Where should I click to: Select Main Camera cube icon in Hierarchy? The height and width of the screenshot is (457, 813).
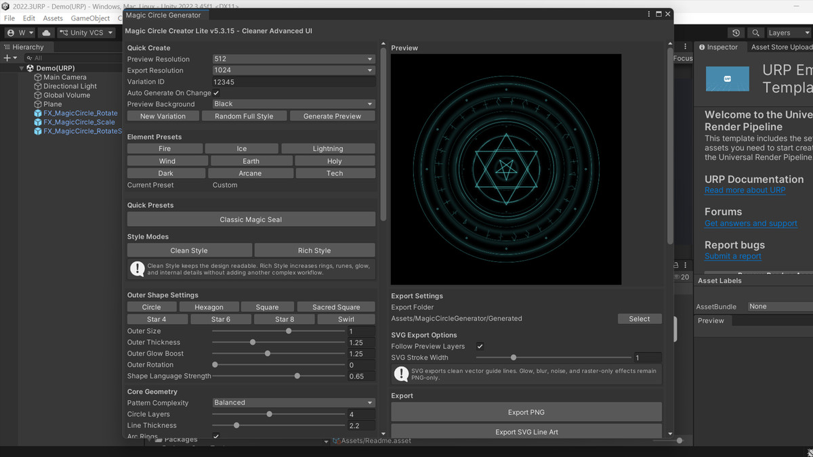click(38, 77)
